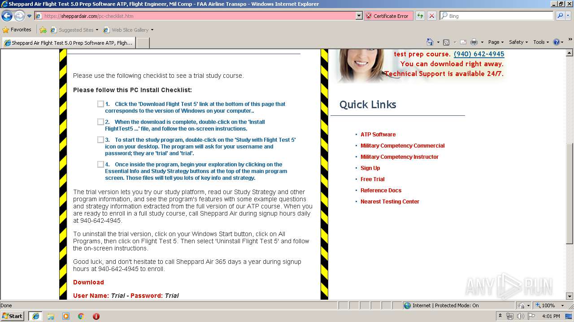This screenshot has height=322, width=574.
Task: Open a new blank tab
Action: pyautogui.click(x=143, y=43)
